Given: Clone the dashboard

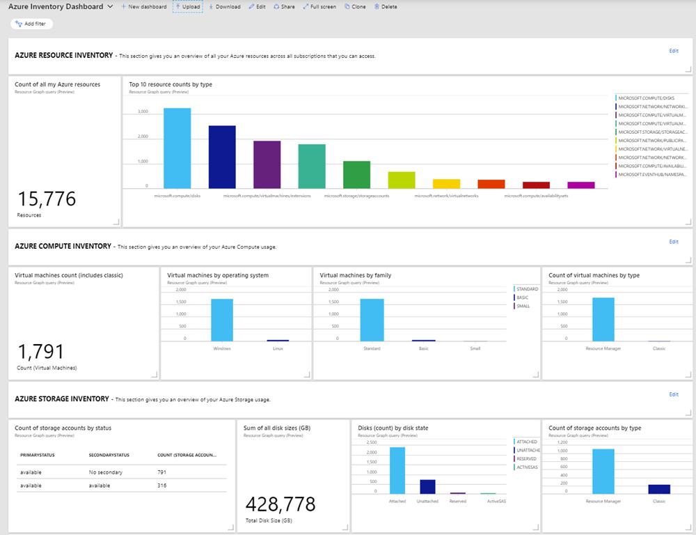Looking at the screenshot, I should click(355, 7).
